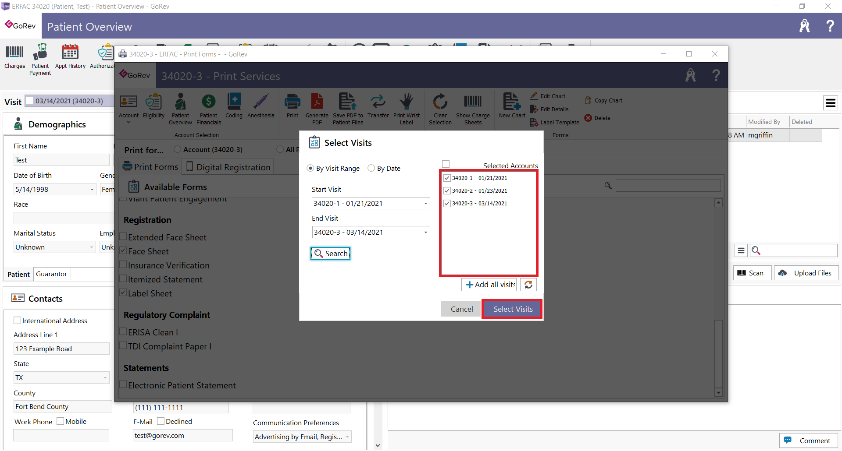The image size is (842, 451).
Task: Click Edit Details in Forms group
Action: pyautogui.click(x=549, y=109)
